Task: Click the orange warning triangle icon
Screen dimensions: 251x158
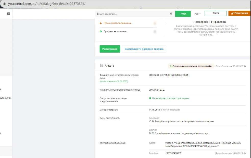Action: (101, 23)
